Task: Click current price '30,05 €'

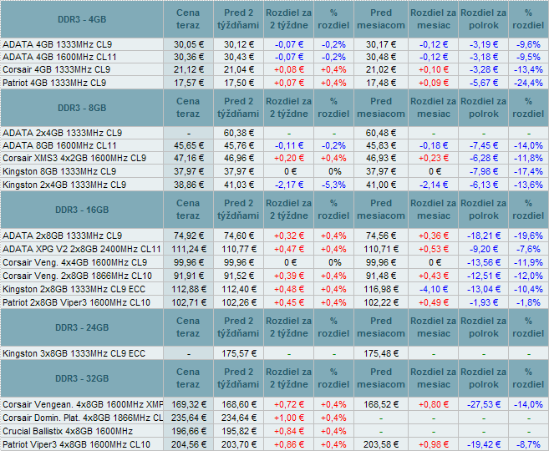Action: click(x=189, y=44)
